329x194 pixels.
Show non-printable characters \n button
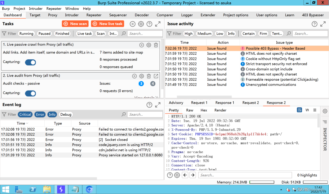click(307, 110)
